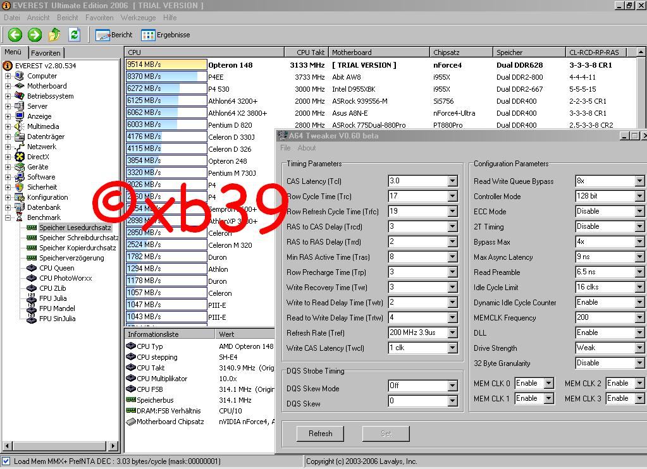Sort by the CPU Takt column header
This screenshot has height=469, width=647.
(x=306, y=52)
